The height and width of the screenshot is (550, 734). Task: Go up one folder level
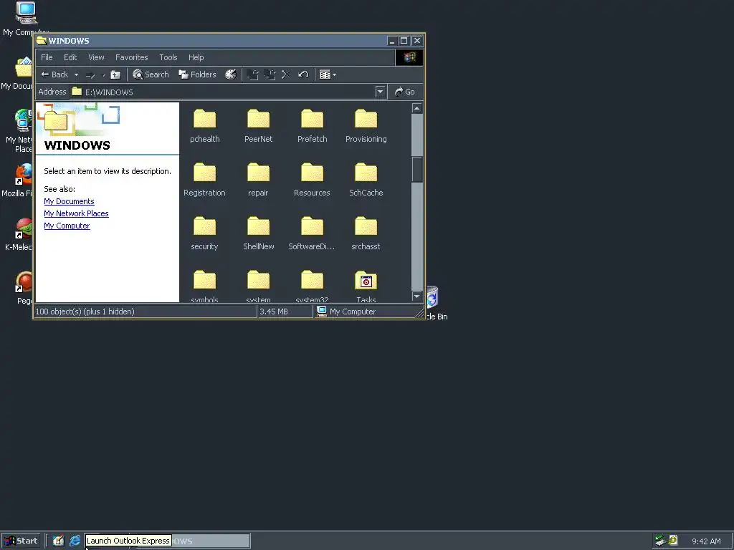[115, 74]
